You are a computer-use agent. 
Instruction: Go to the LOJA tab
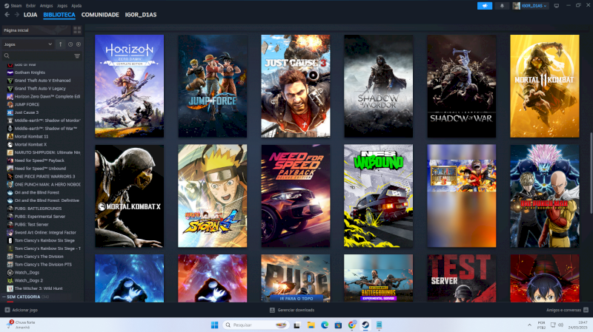click(30, 14)
